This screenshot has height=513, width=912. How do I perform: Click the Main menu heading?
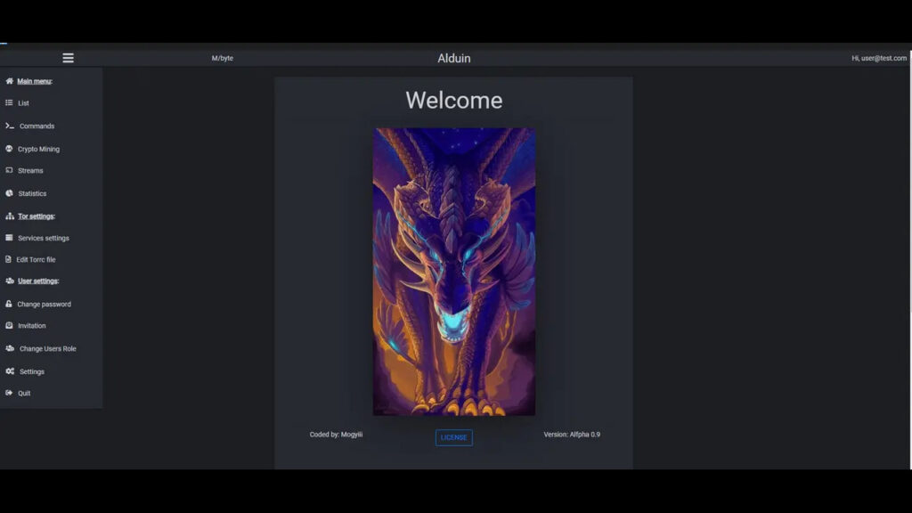(x=35, y=81)
